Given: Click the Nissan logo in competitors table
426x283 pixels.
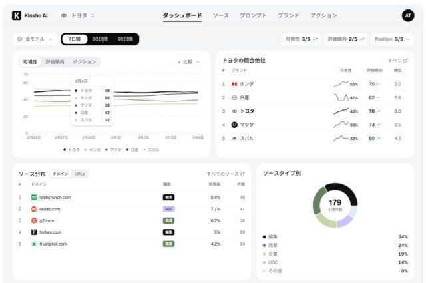Looking at the screenshot, I should tap(234, 98).
